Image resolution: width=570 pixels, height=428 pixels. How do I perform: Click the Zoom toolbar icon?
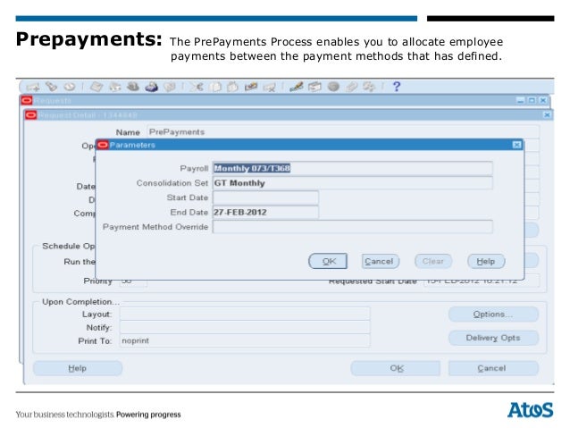pos(314,87)
